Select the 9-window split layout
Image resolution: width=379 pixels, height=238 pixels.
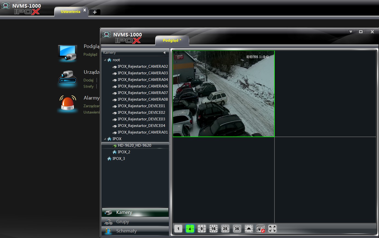coord(202,229)
